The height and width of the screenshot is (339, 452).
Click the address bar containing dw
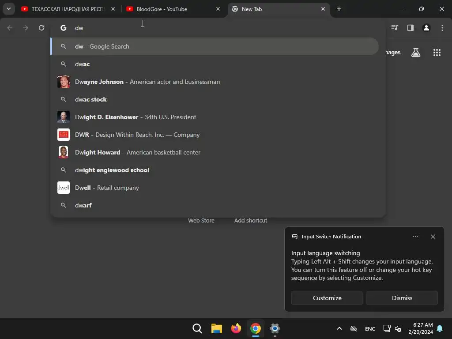coord(218,28)
